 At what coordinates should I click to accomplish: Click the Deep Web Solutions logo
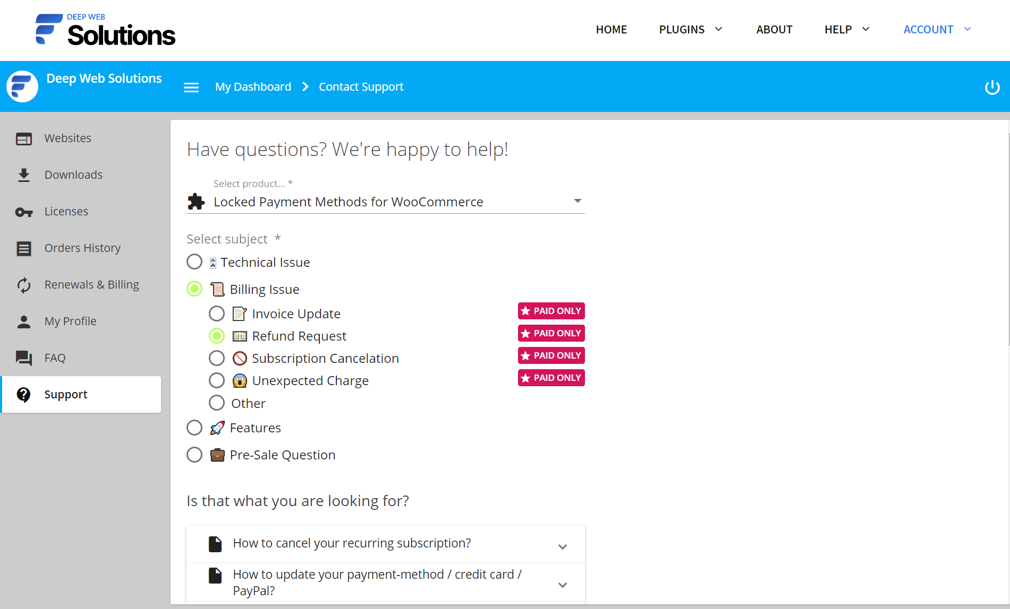(105, 30)
